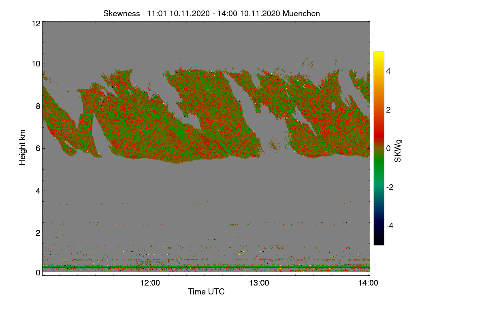Click the 10 km height tick label
Viewport: 486px width, 324px height.
(x=36, y=64)
